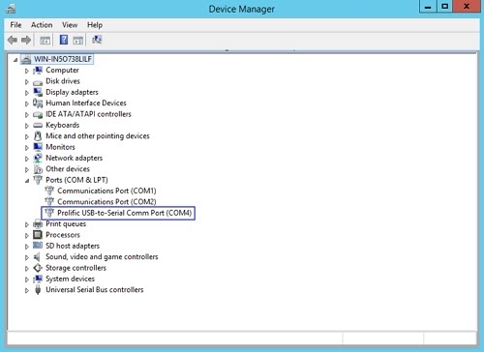Click the Mice and pointing devices icon
Viewport: 484px width, 352px height.
[x=38, y=136]
